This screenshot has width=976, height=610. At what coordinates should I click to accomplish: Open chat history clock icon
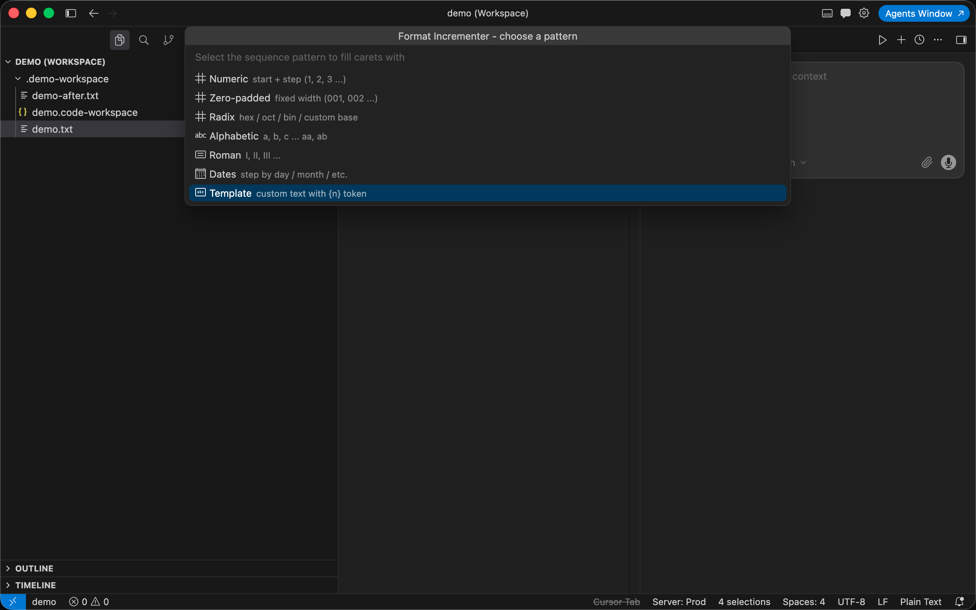click(920, 40)
